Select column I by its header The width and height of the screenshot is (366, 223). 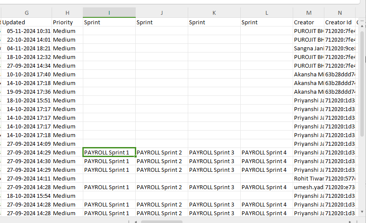109,13
